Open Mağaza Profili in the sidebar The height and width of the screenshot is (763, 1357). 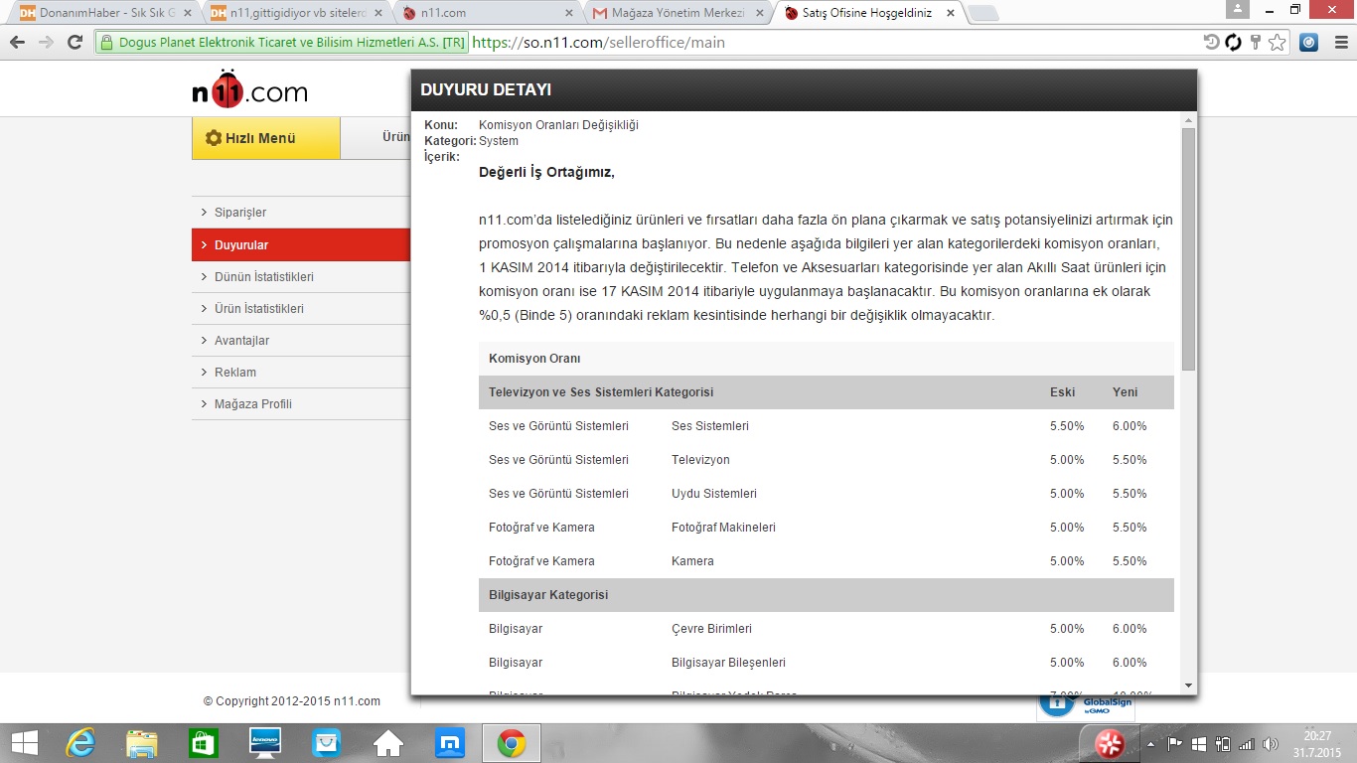tap(301, 403)
